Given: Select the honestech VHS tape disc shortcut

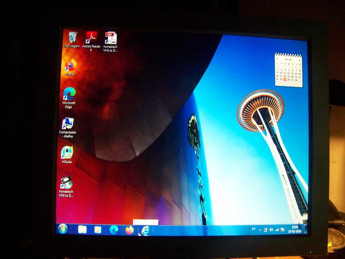Looking at the screenshot, I should 66,186.
